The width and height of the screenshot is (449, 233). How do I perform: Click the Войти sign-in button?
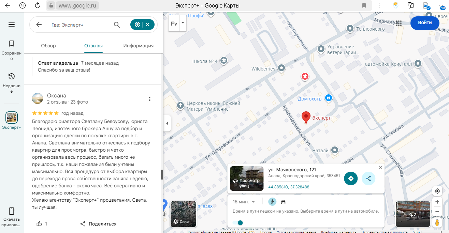[x=424, y=23]
